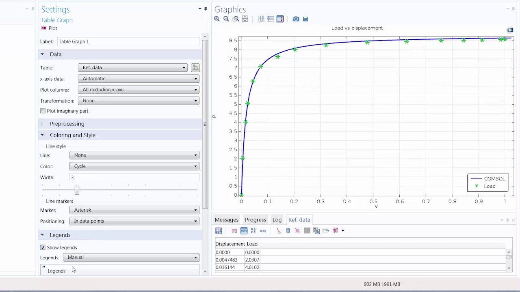The width and height of the screenshot is (520, 292).
Task: Click the Load column header
Action: [x=252, y=244]
